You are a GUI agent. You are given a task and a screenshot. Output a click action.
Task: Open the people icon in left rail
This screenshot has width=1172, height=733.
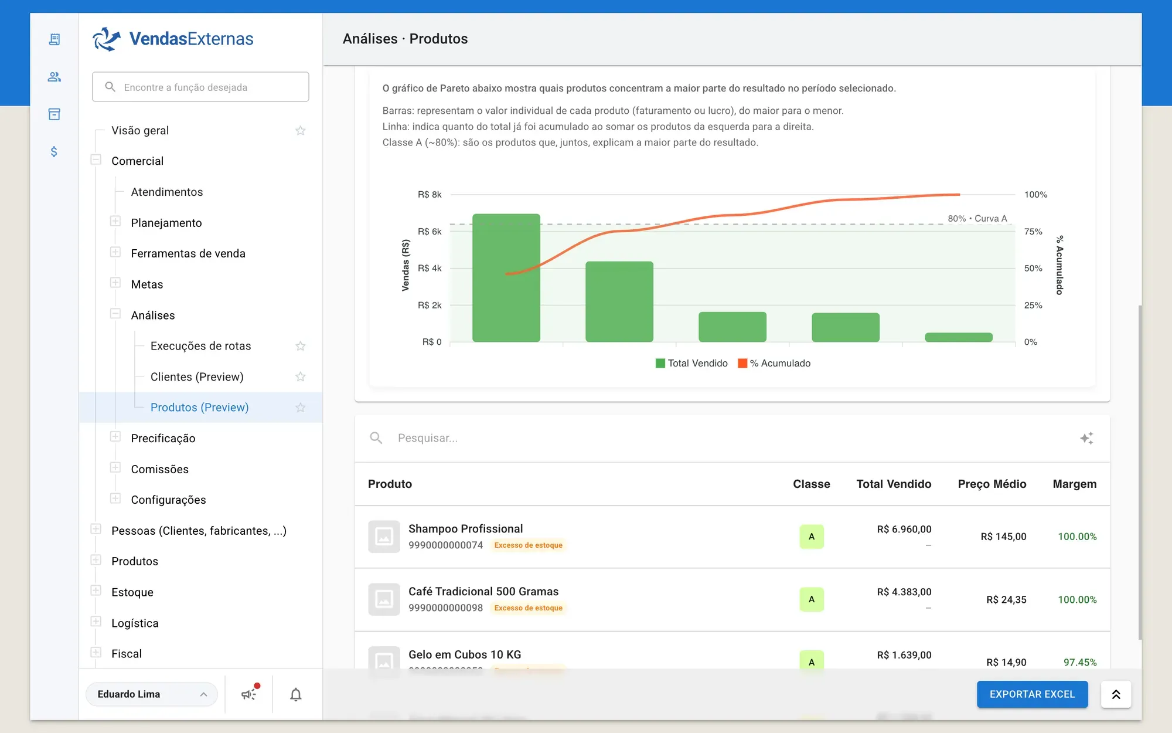(54, 77)
